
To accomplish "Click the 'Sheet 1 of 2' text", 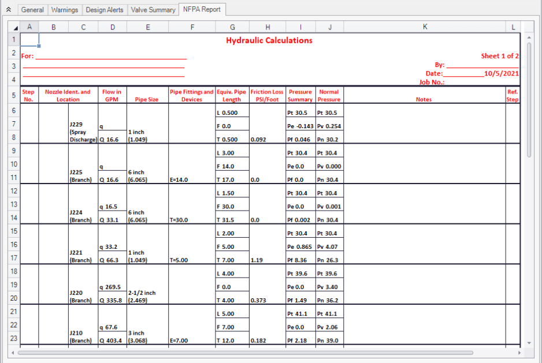I will [500, 56].
